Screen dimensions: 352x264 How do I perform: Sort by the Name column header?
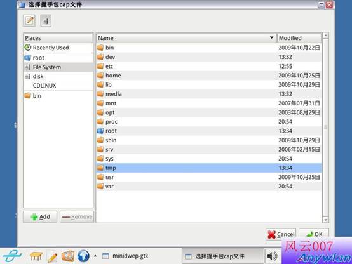point(187,38)
